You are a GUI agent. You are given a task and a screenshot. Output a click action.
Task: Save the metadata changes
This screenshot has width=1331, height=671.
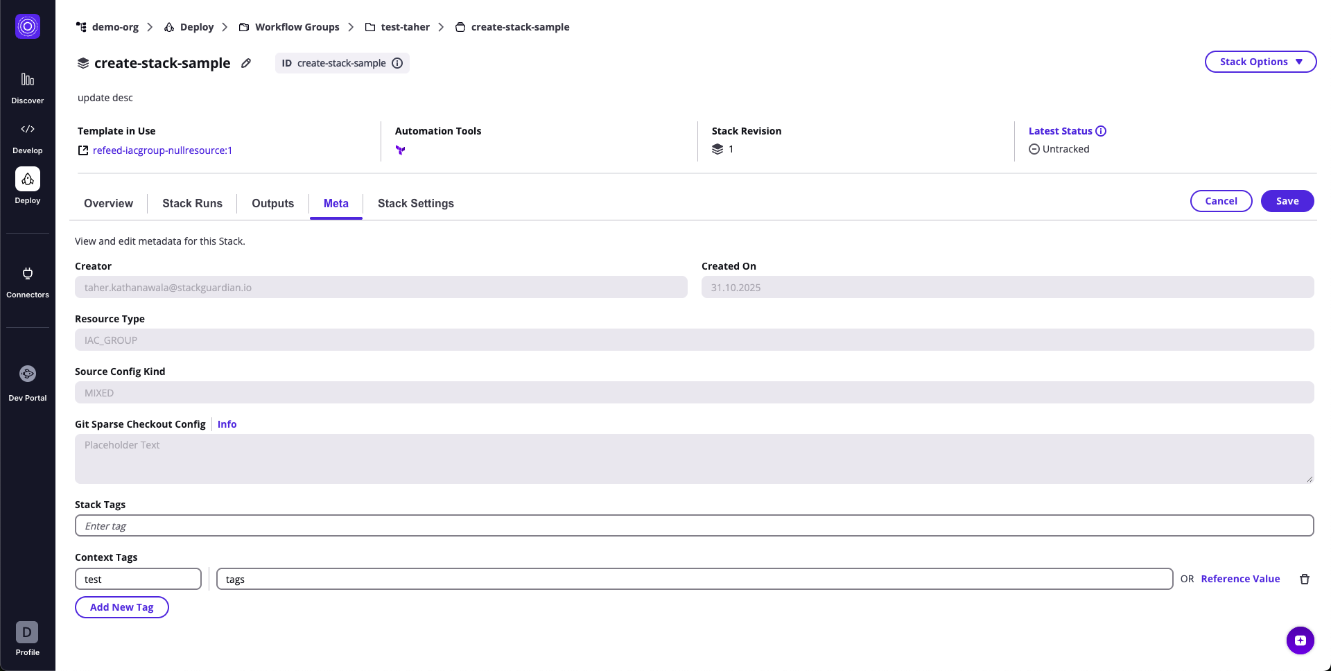1287,200
